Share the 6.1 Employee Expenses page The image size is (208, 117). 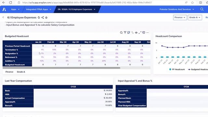(43, 18)
